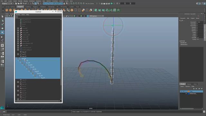The height and width of the screenshot is (116, 206).
Task: Toggle the R display type on blue layer
Action: pyautogui.click(x=186, y=93)
